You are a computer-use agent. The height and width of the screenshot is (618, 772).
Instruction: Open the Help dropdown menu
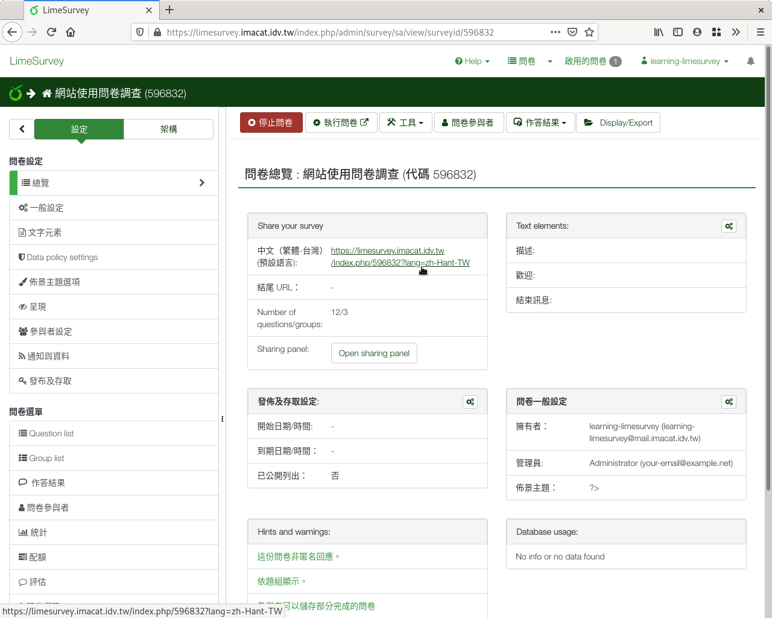472,61
